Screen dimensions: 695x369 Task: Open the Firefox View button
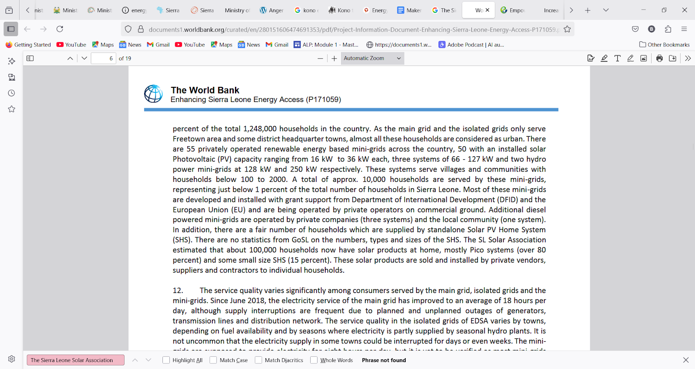9,10
